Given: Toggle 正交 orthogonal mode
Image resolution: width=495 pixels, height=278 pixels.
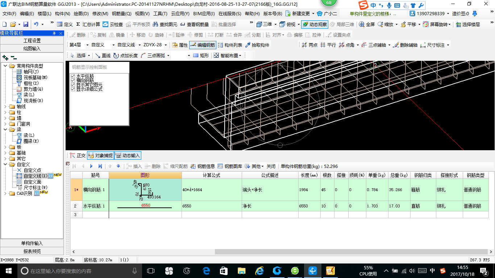Looking at the screenshot, I should [x=78, y=156].
